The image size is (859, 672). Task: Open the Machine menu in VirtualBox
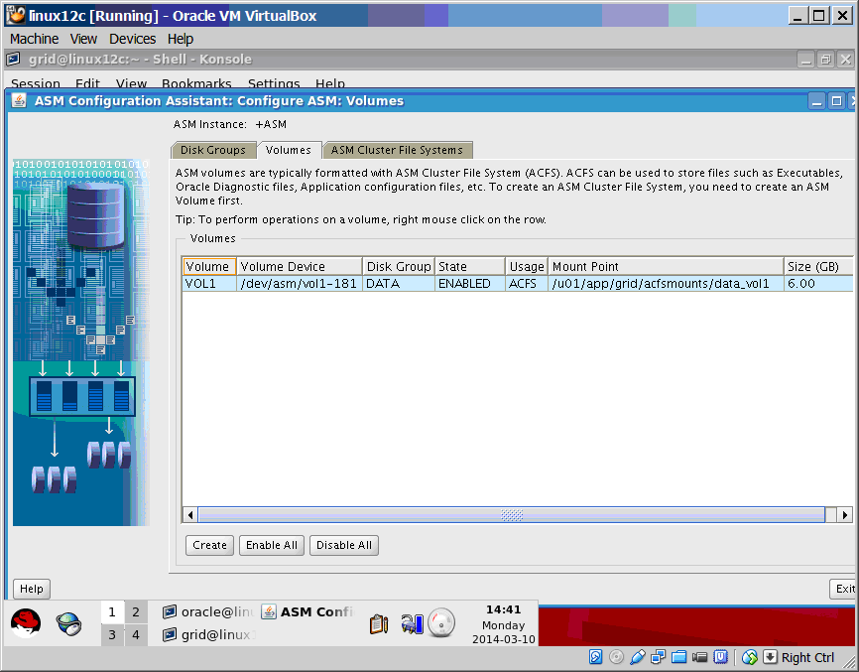coord(34,39)
